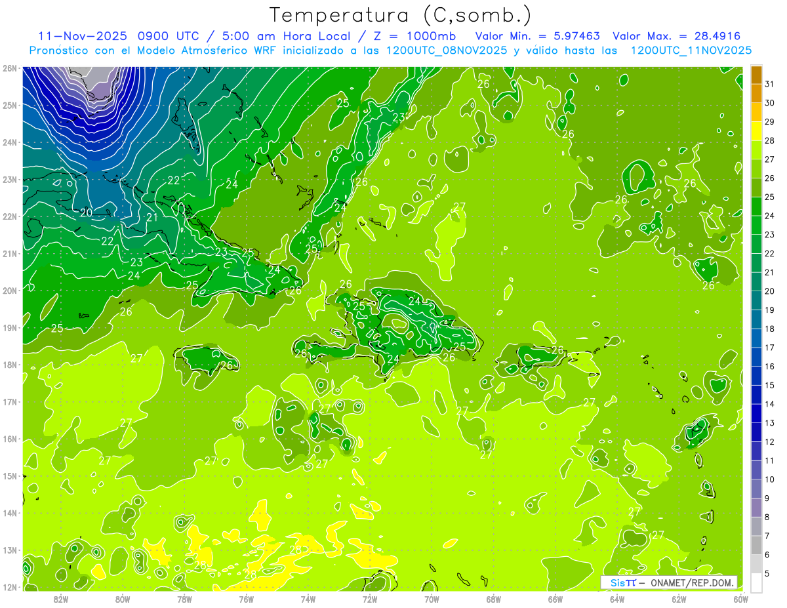
Task: Click the legend value "11"
Action: [770, 460]
